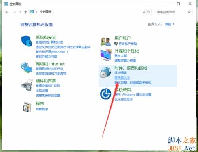Open 查看网络状态和任务 link
This screenshot has width=198, height=152.
point(49,69)
